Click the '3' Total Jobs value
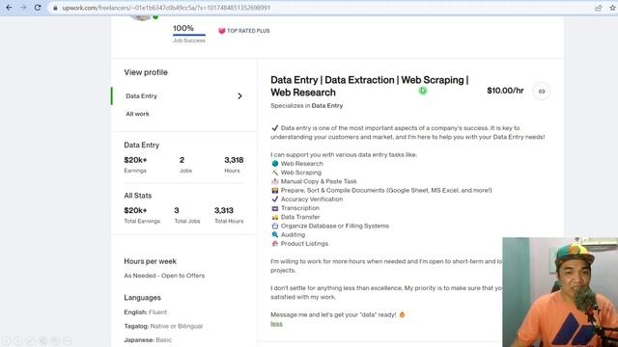 coord(177,210)
